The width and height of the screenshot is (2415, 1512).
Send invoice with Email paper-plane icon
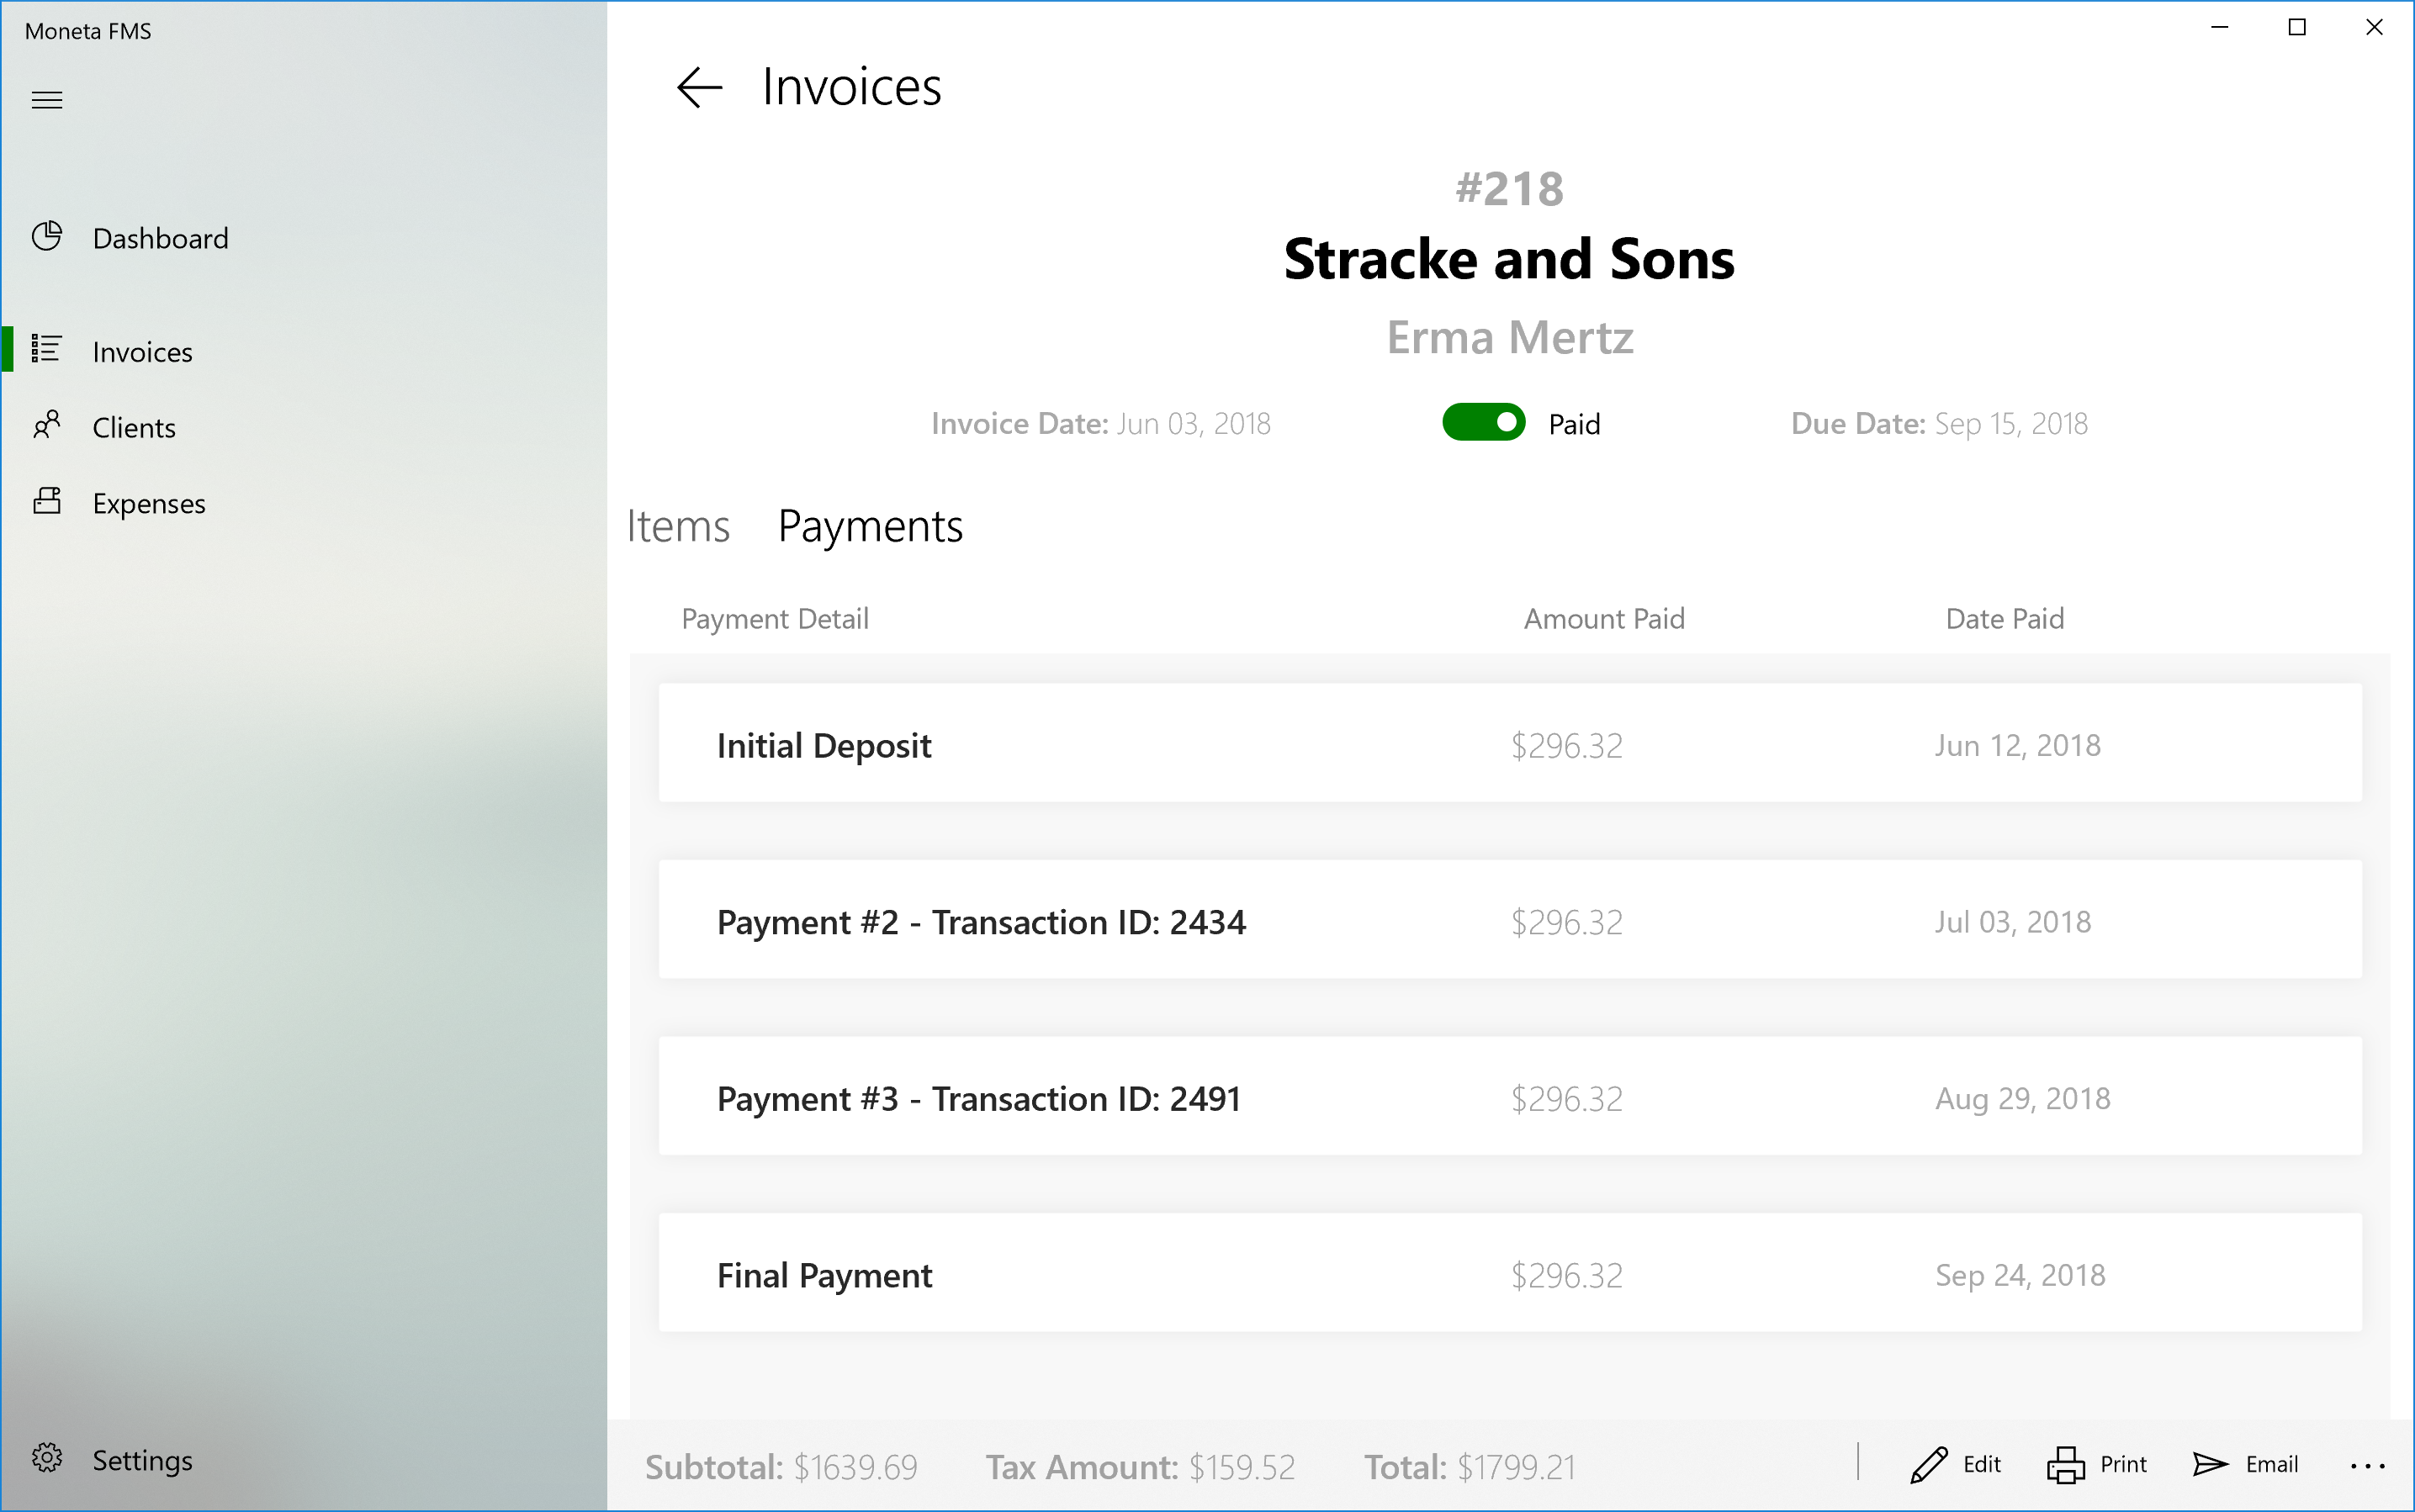coord(2210,1465)
